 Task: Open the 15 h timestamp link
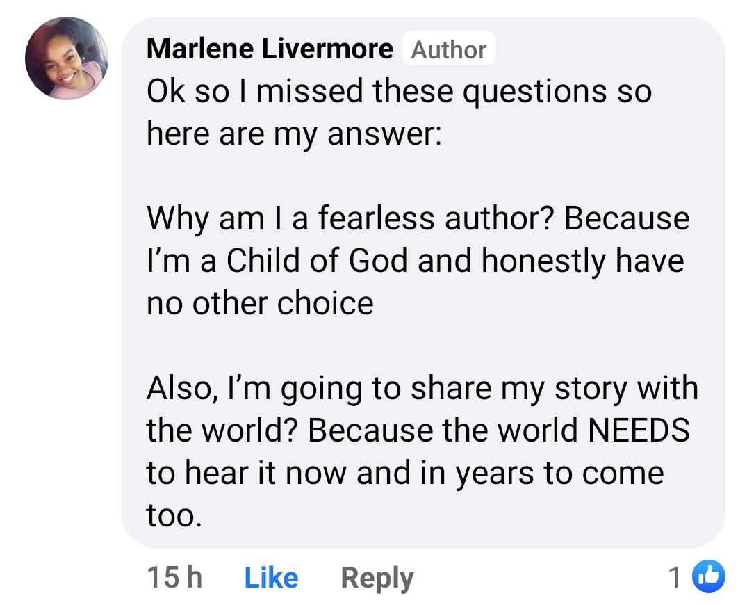174,577
